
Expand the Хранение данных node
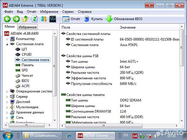click(x=7, y=112)
